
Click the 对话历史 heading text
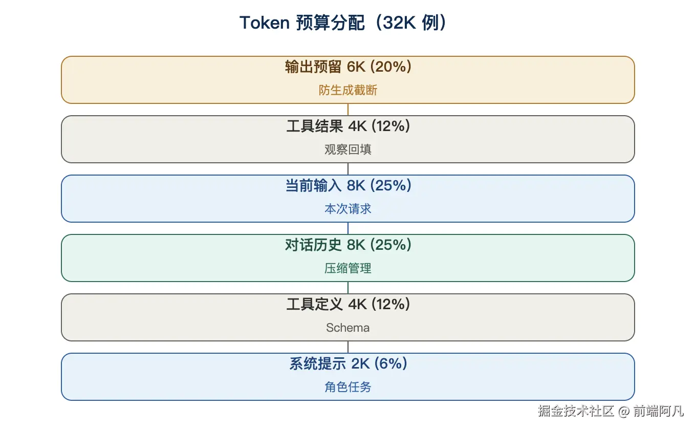[x=313, y=245]
